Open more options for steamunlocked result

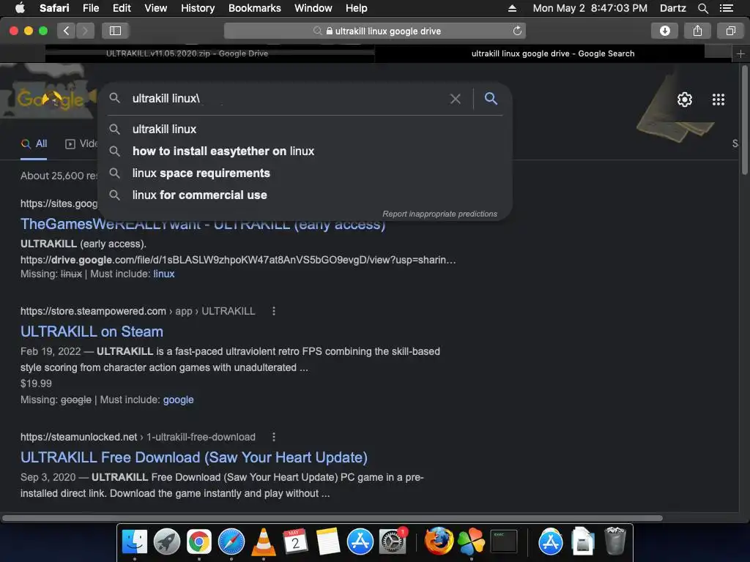[x=274, y=437]
